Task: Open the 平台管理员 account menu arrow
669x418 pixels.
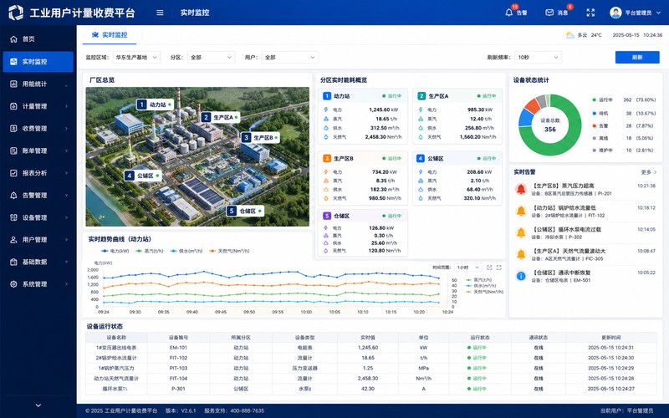Action: (659, 13)
